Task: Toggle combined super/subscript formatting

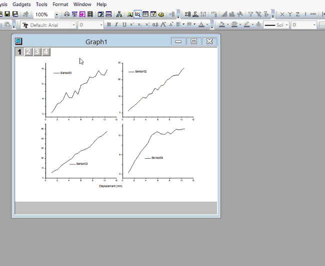Action: coord(147,24)
